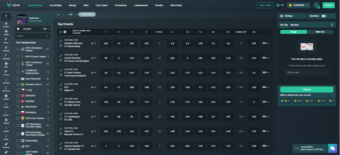
Task: Open the Hall of fame menu
Action: point(176,5)
